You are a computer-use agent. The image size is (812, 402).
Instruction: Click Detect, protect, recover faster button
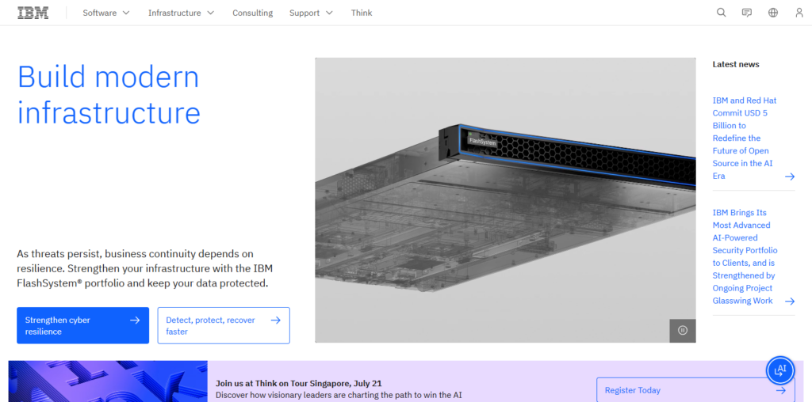coord(224,325)
